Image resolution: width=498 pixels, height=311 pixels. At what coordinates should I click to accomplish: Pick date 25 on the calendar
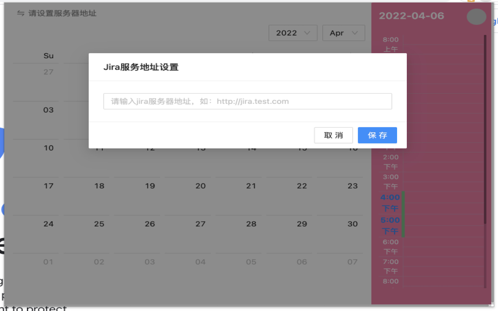coord(99,224)
